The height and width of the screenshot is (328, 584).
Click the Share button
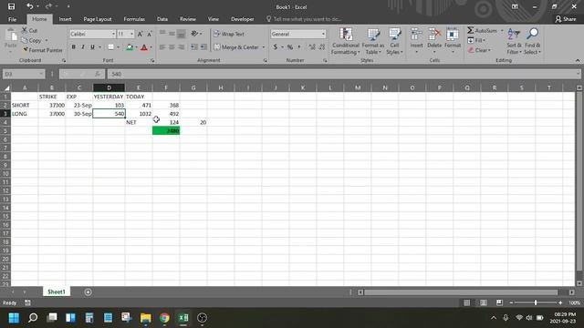click(566, 19)
